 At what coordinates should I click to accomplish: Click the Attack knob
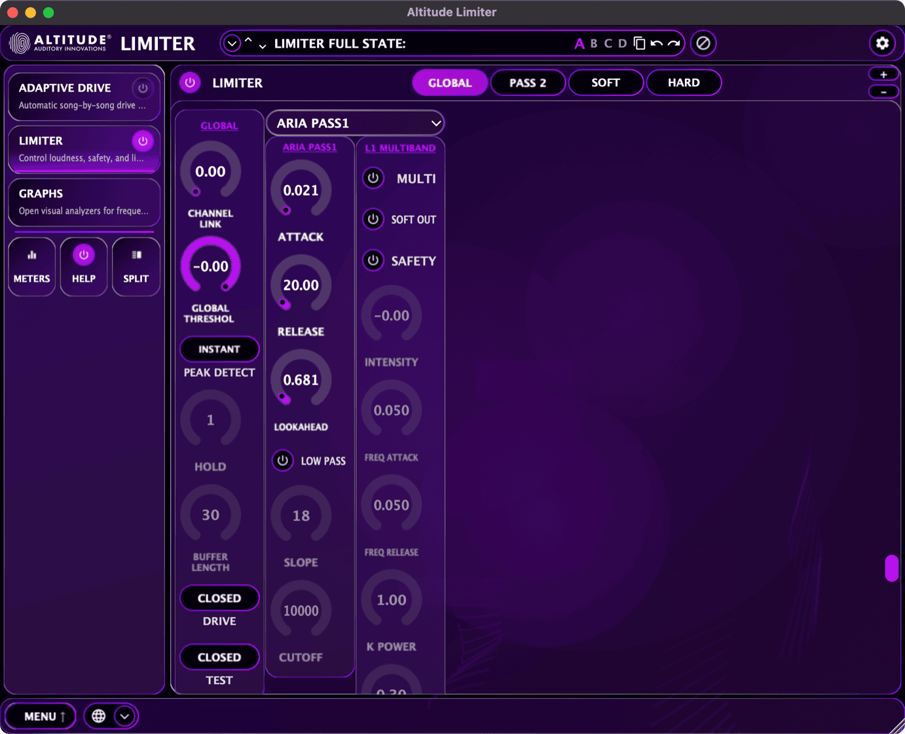[x=301, y=190]
